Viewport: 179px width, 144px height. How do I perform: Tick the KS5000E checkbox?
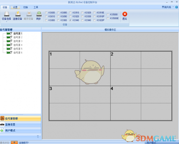[108, 18]
